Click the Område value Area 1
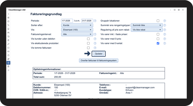 tap(129, 93)
